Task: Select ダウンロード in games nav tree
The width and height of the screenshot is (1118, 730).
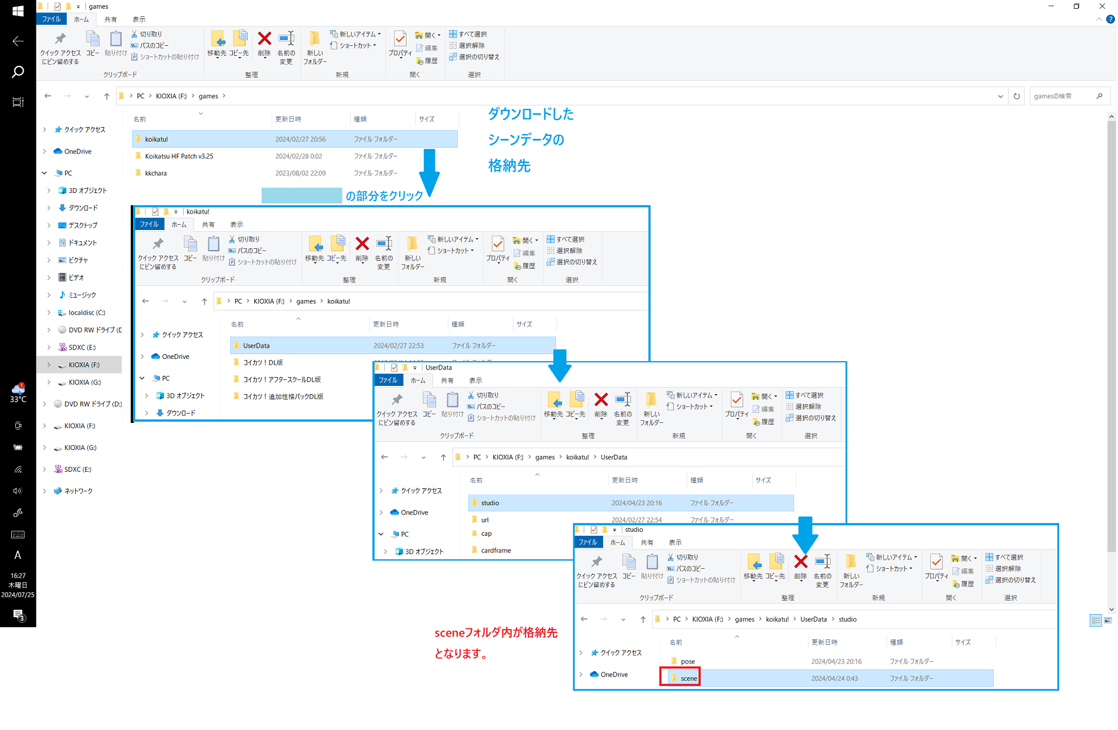Action: click(83, 208)
